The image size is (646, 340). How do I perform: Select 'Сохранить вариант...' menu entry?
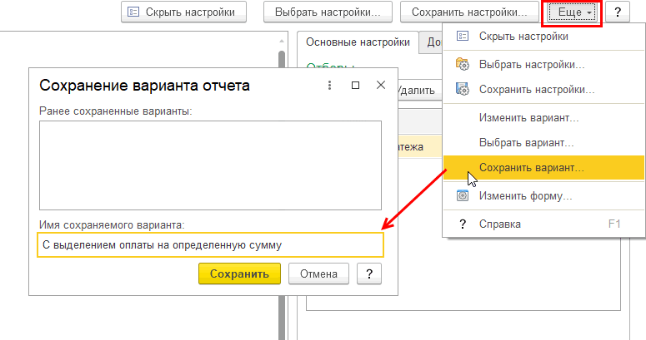click(531, 167)
